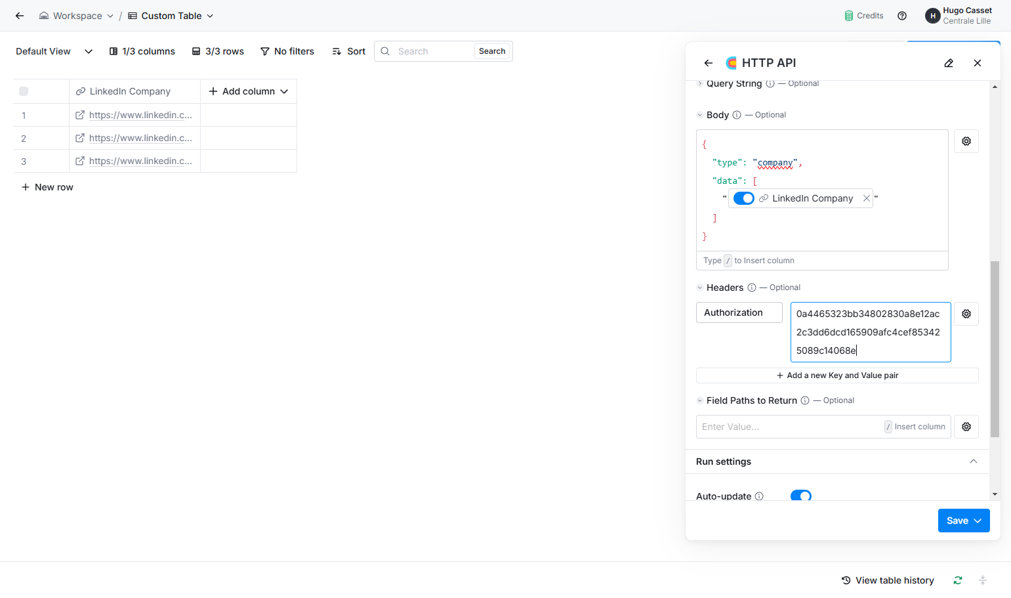Open the help question mark icon

902,16
